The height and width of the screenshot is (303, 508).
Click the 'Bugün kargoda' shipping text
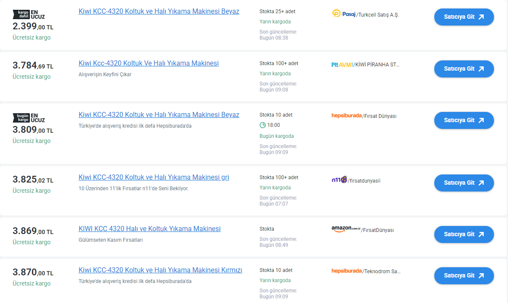pos(276,136)
